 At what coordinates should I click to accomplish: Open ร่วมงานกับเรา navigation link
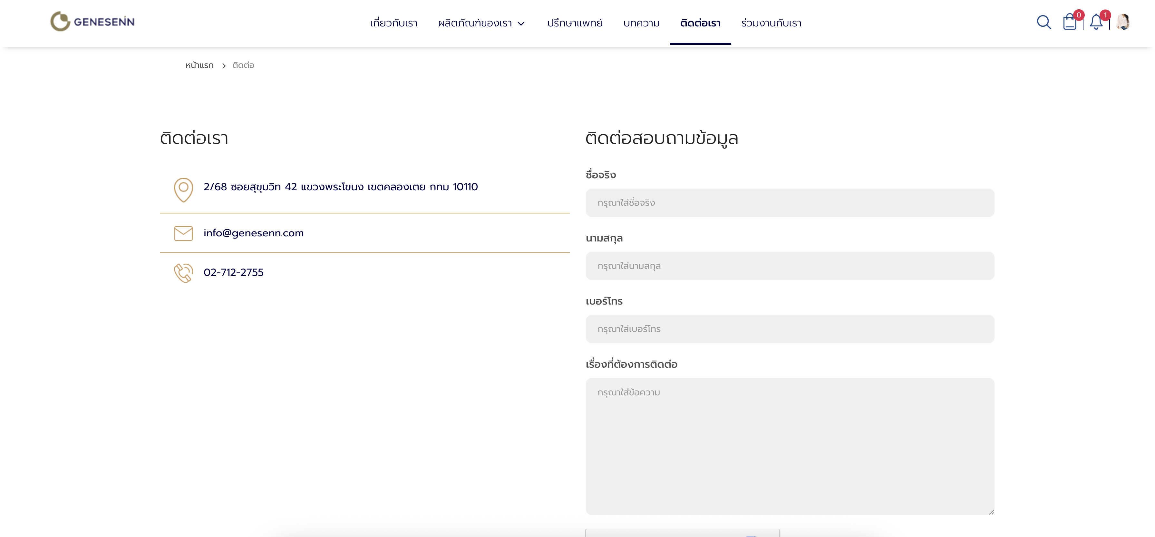[771, 23]
